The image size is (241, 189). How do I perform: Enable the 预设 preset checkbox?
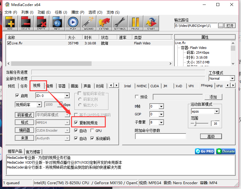click(137, 97)
